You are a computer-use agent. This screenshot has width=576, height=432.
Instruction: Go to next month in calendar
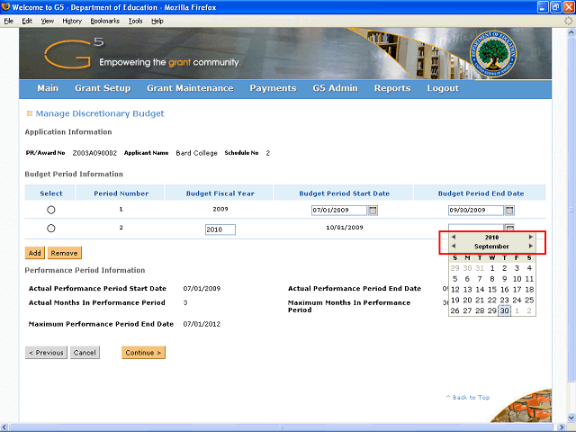click(x=531, y=247)
